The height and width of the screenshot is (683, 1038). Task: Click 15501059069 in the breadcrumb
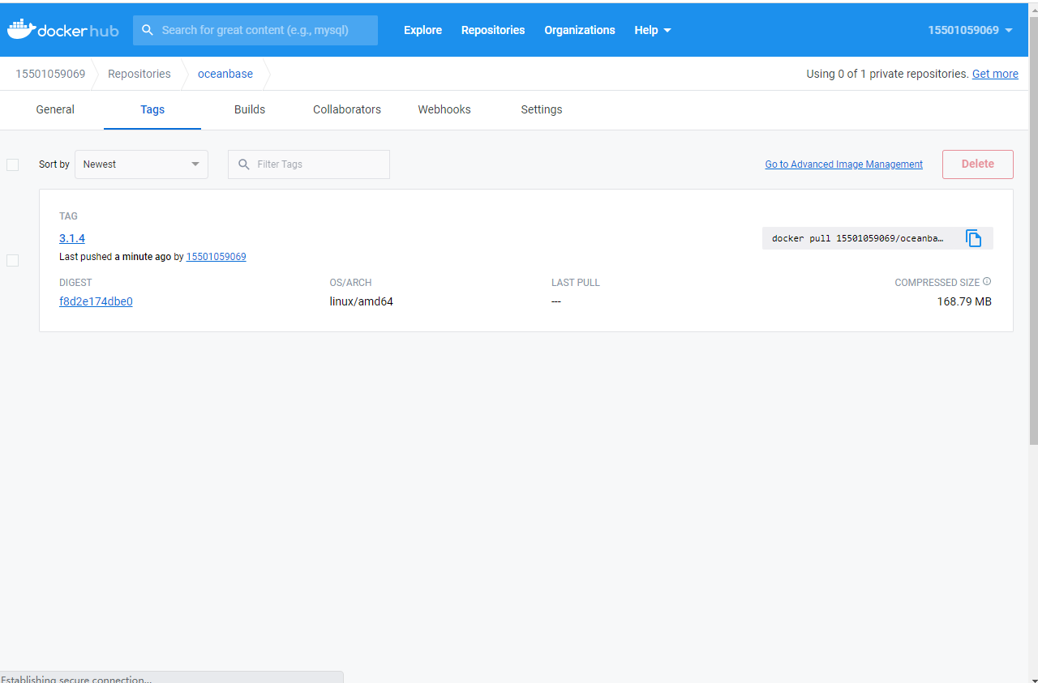(50, 74)
